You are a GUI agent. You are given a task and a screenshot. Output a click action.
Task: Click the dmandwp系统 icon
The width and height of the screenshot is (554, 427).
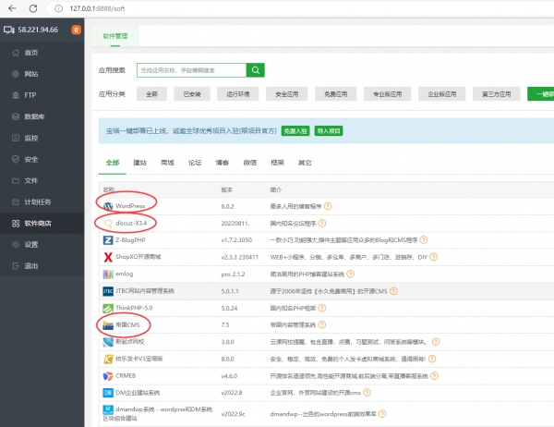tap(108, 409)
